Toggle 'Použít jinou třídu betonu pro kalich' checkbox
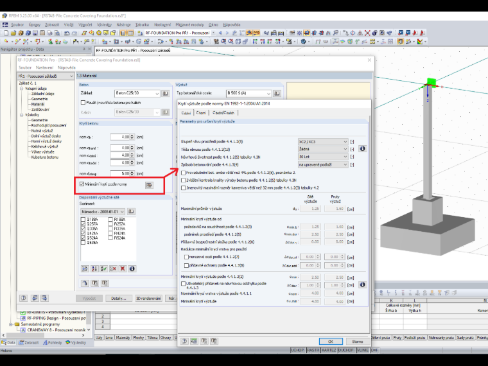The width and height of the screenshot is (488, 366). tap(83, 102)
